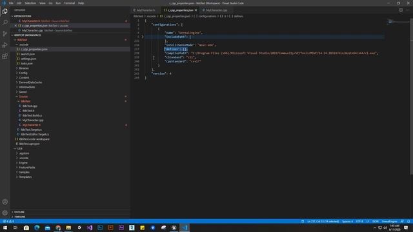Open Task View on the taskbar
The height and width of the screenshot is (232, 413).
[15, 227]
